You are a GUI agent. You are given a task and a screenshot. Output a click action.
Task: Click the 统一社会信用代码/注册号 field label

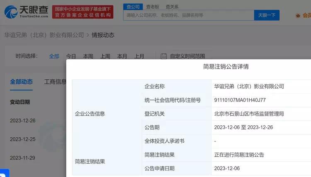pyautogui.click(x=173, y=100)
